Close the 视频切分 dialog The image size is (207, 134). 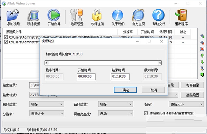161,41
